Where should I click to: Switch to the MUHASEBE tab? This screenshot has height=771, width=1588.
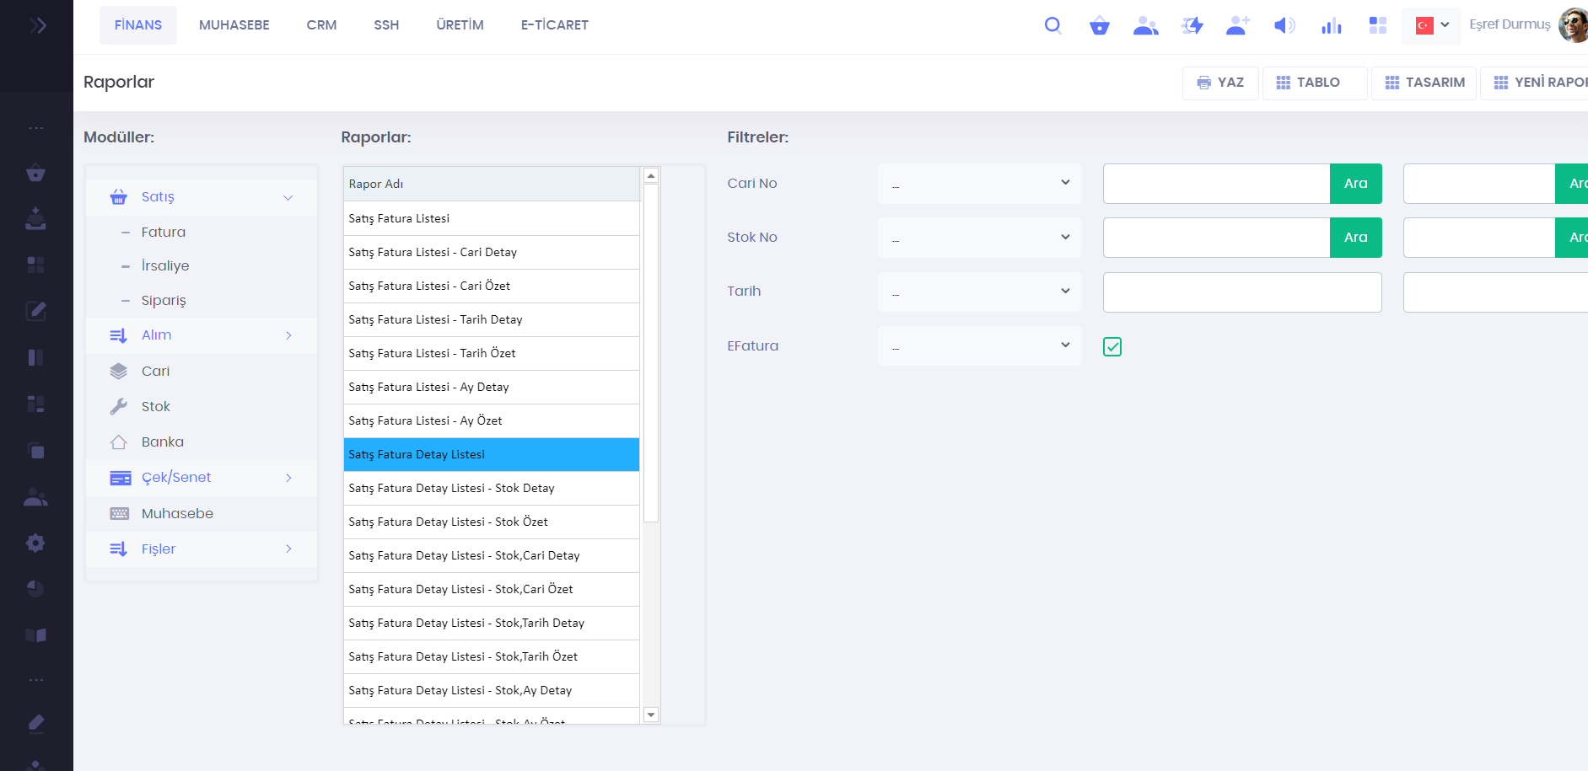tap(234, 25)
